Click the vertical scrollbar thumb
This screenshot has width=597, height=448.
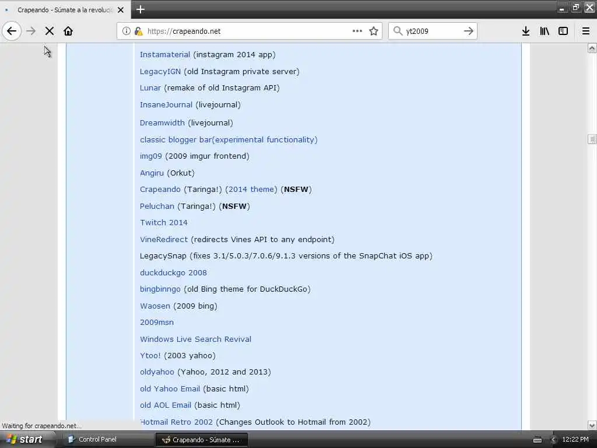point(592,139)
